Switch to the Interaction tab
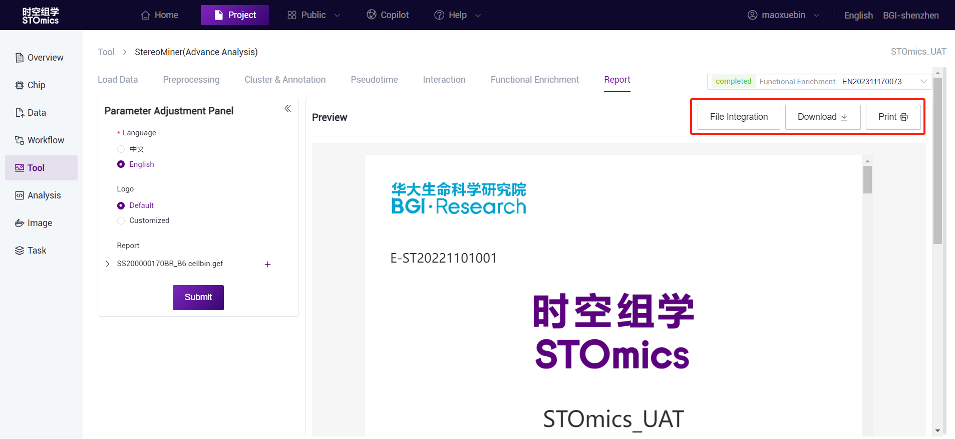Viewport: 955px width, 439px height. click(444, 80)
